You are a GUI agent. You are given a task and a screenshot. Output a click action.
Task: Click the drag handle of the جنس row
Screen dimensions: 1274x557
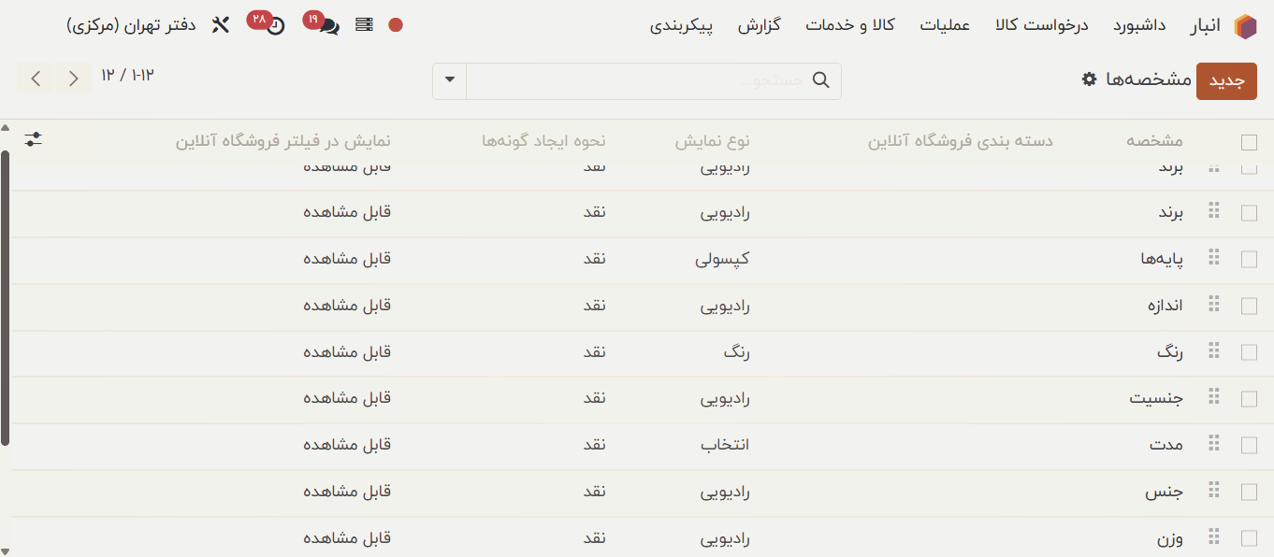1215,490
